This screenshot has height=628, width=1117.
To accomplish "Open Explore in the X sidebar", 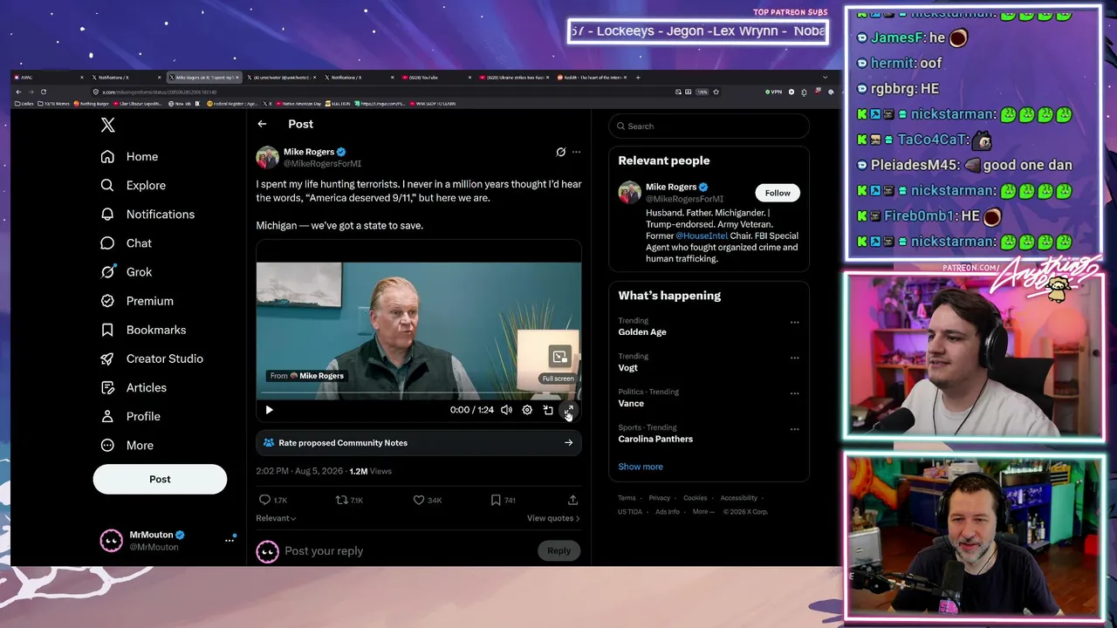I will (133, 186).
